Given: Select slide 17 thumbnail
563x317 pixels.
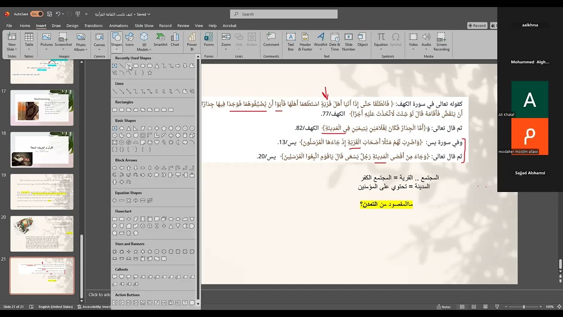Looking at the screenshot, I should (42, 107).
